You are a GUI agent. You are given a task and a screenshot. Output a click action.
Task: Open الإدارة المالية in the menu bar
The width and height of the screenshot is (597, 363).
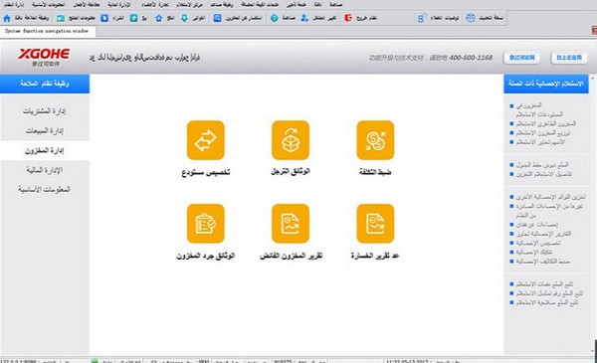coord(119,5)
